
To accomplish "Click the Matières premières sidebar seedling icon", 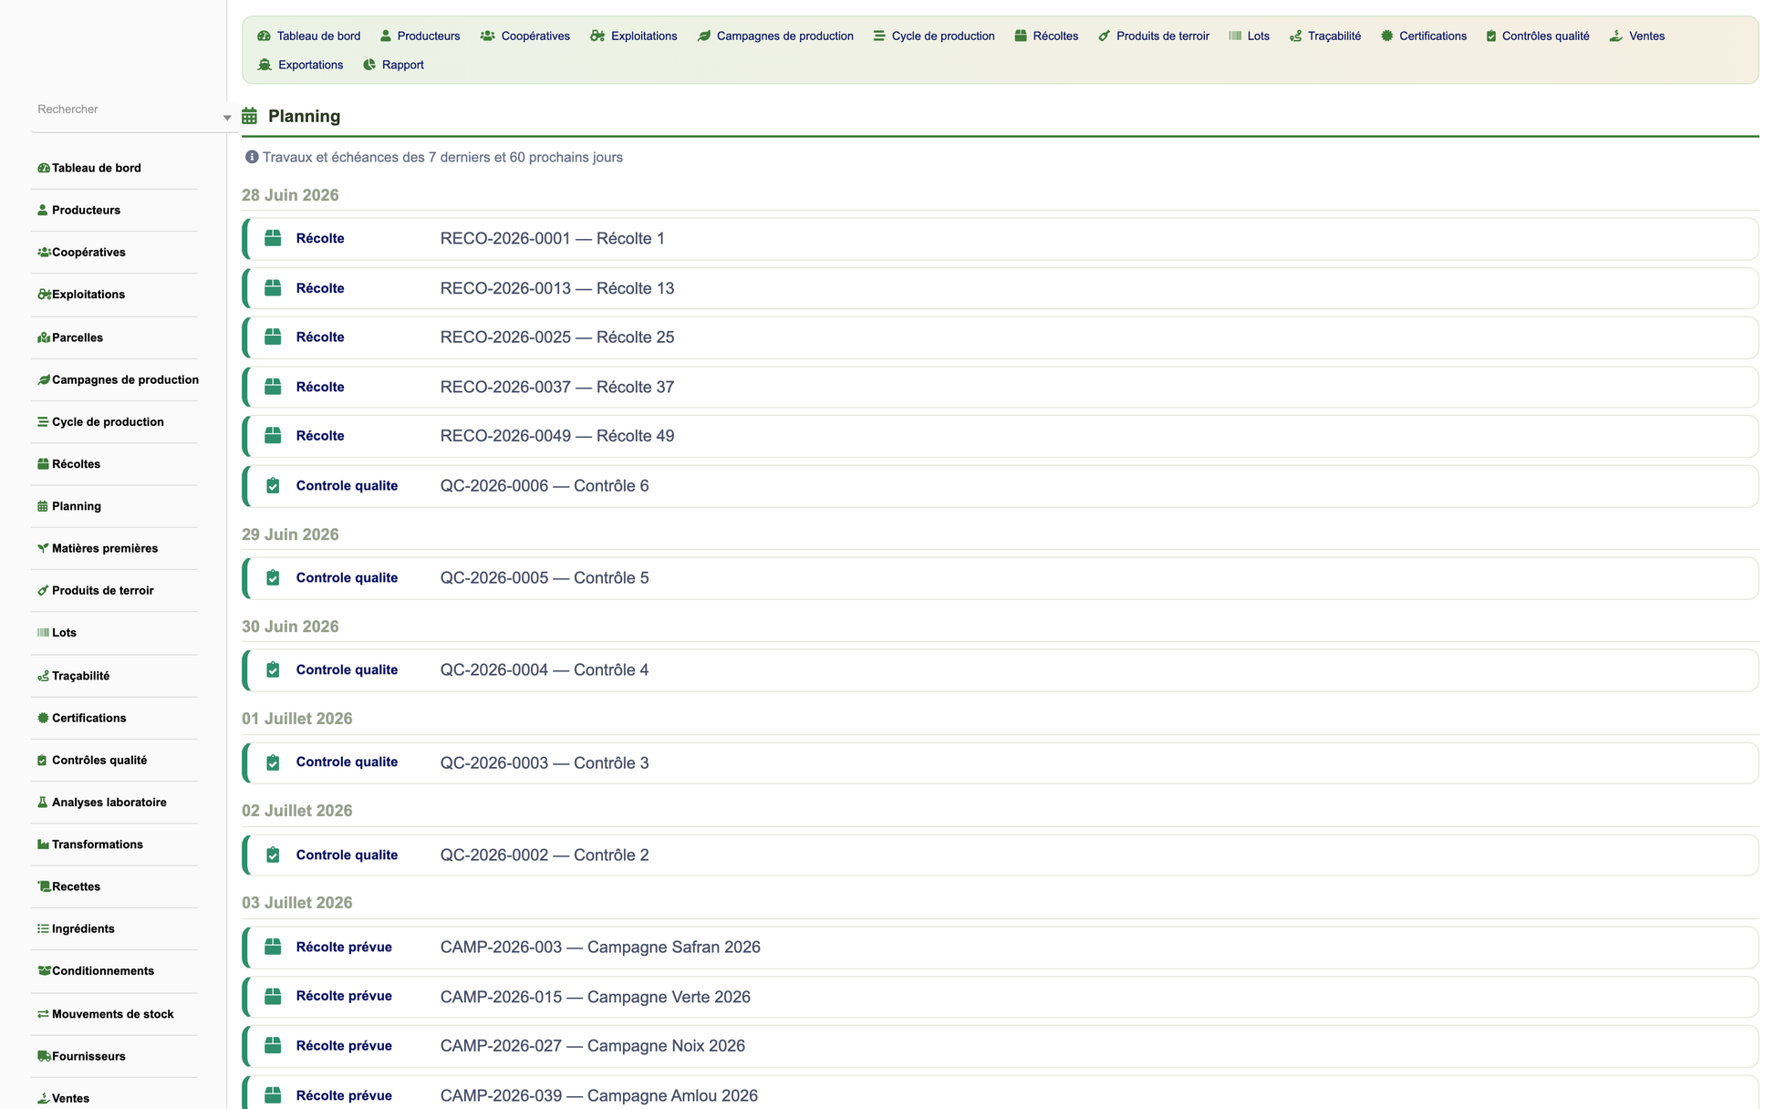I will (43, 548).
